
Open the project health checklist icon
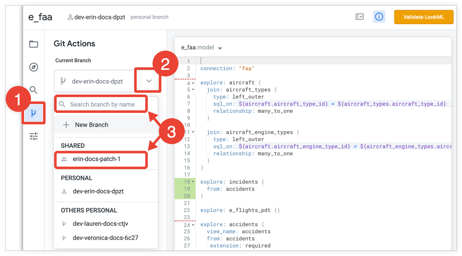point(359,17)
